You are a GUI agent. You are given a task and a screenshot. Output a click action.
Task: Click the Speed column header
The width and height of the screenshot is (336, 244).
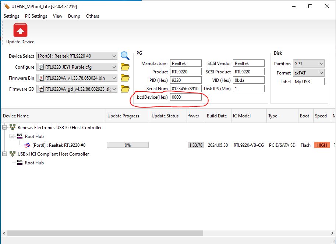click(322, 116)
